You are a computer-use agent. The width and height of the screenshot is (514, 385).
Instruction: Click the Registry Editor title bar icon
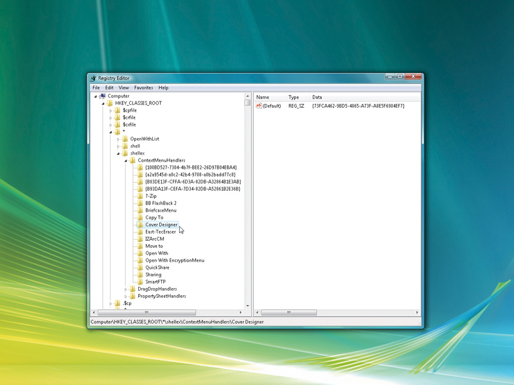coord(93,78)
